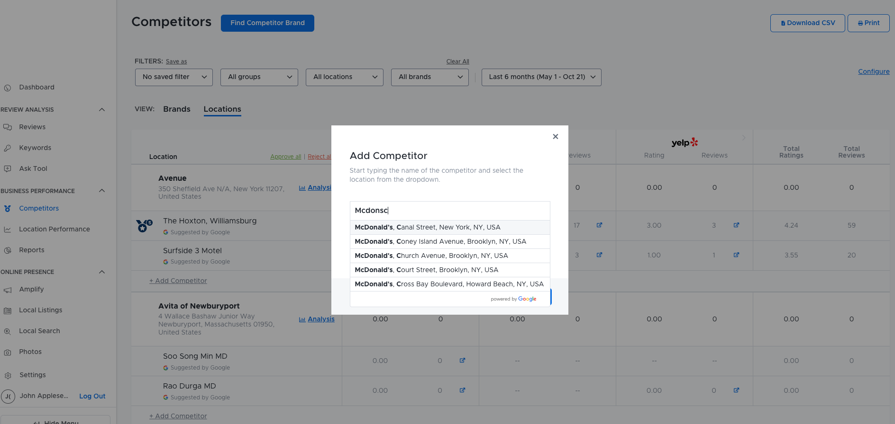
Task: Click the Download CSV button
Action: (808, 23)
